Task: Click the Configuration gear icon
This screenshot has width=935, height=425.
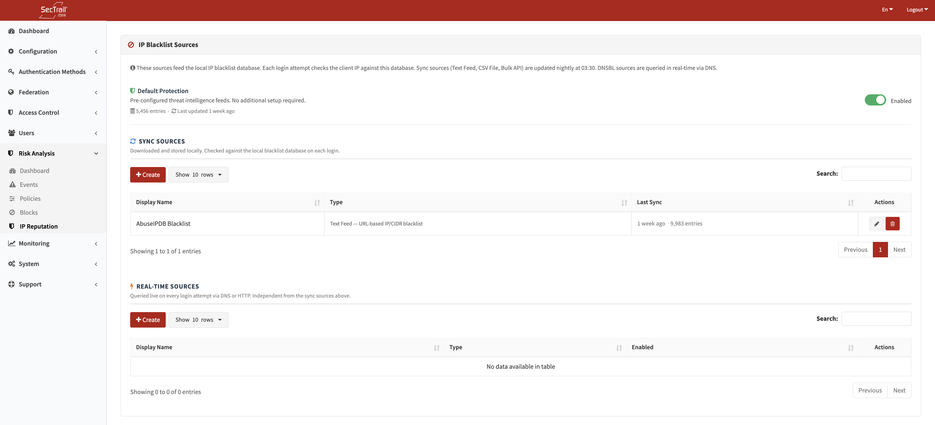Action: tap(11, 51)
